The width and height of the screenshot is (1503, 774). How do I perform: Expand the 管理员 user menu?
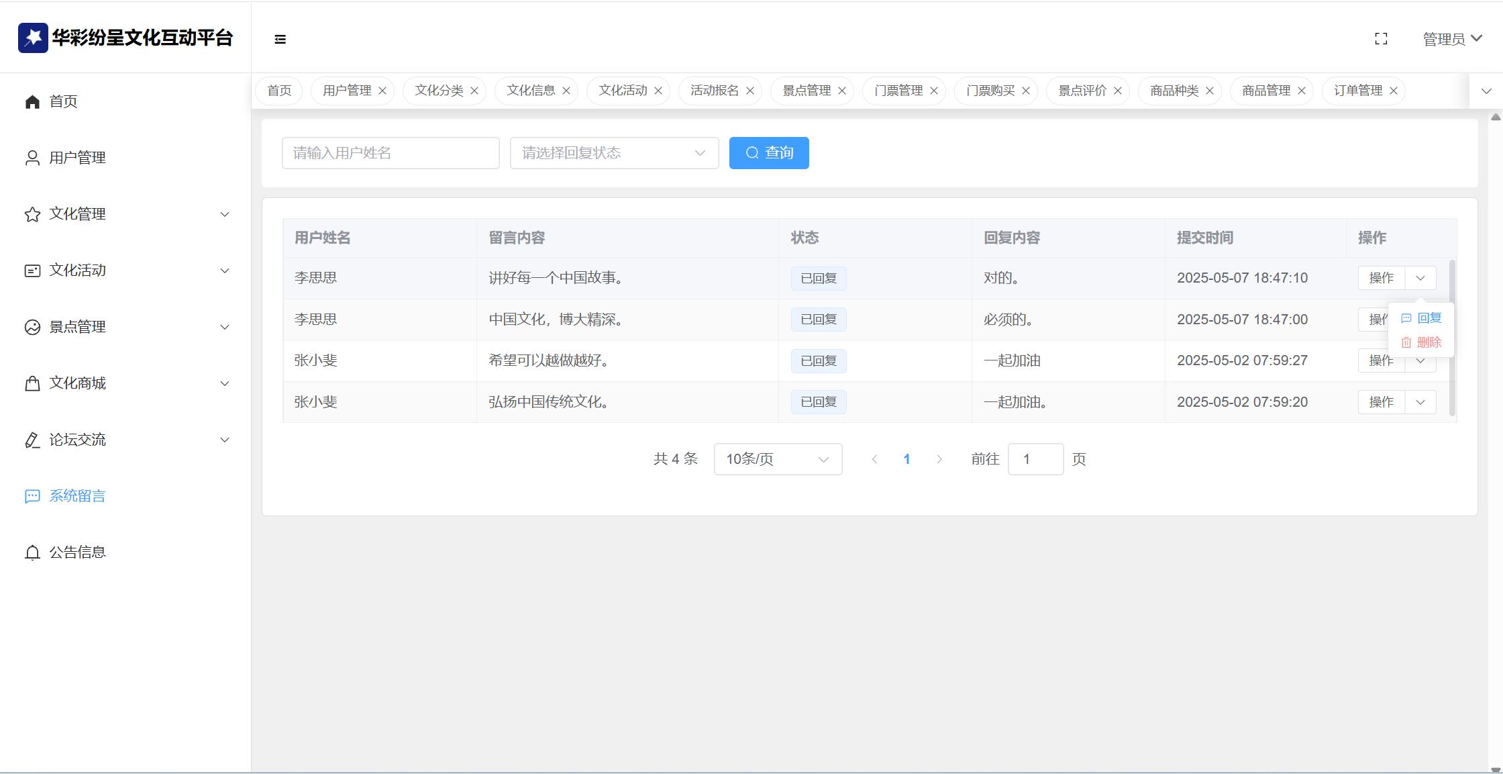click(1452, 39)
